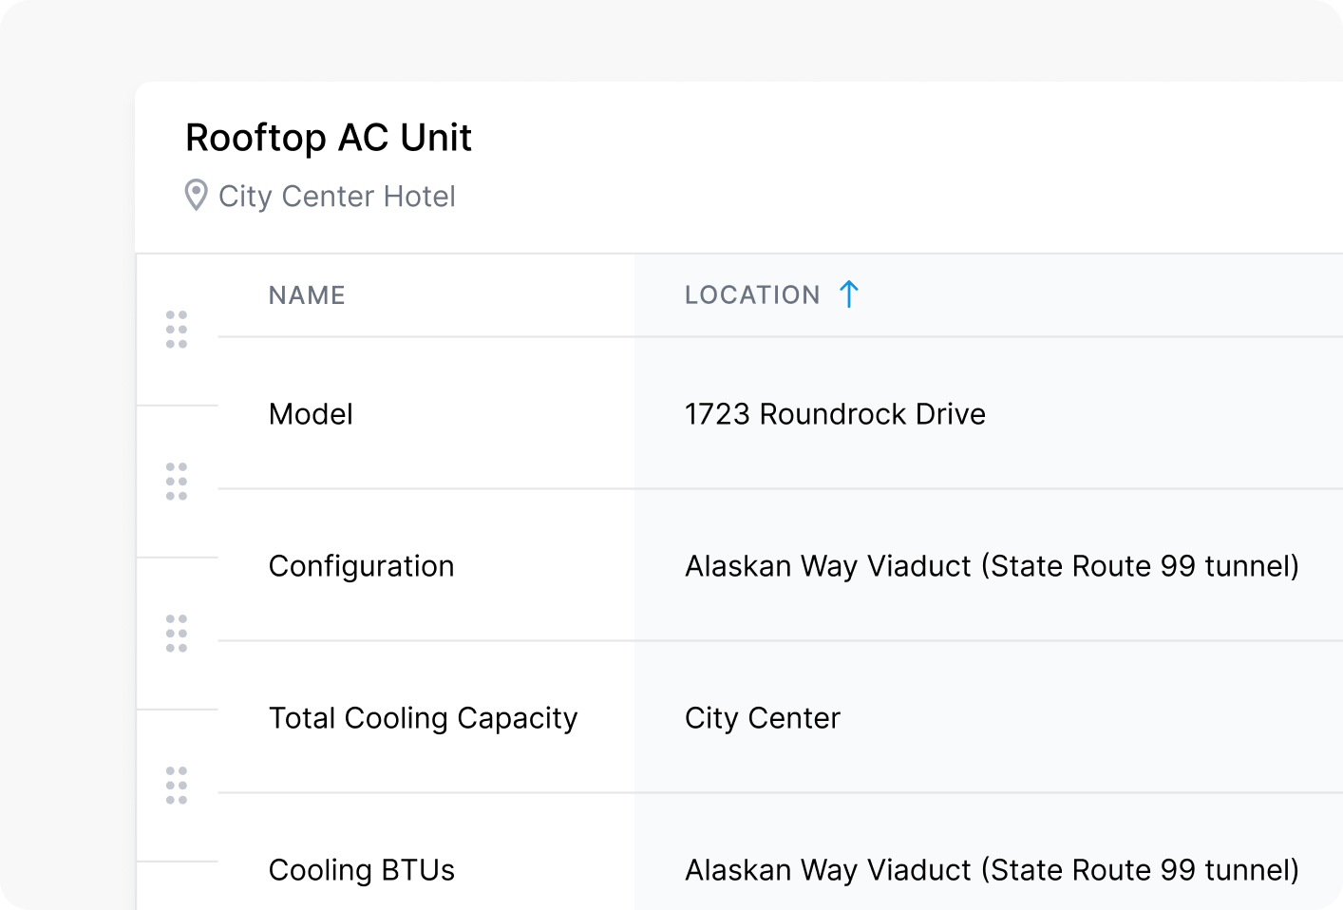Click the location pin icon beside City Center Hotel
Viewport: 1343px width, 910px height.
pyautogui.click(x=196, y=196)
